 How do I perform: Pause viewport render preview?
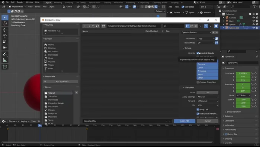(164, 7)
